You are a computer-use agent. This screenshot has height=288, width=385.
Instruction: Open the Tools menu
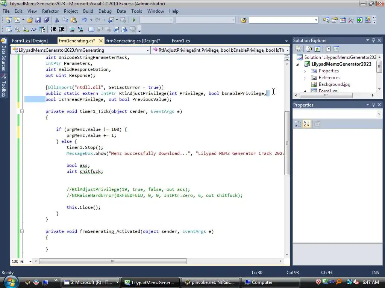pos(136,11)
